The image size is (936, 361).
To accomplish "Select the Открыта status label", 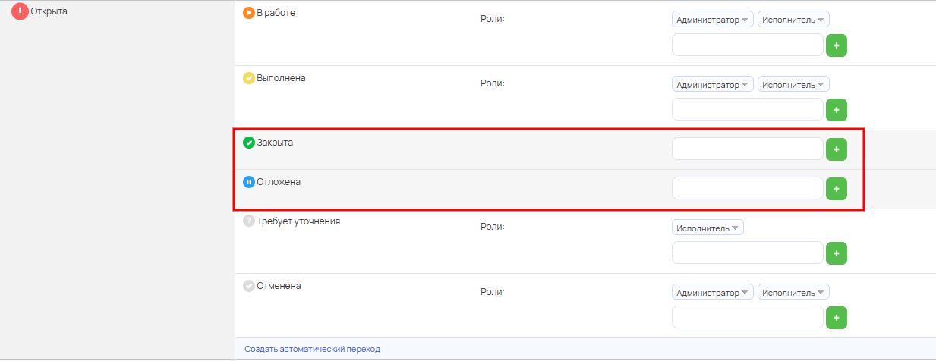I will tap(49, 11).
